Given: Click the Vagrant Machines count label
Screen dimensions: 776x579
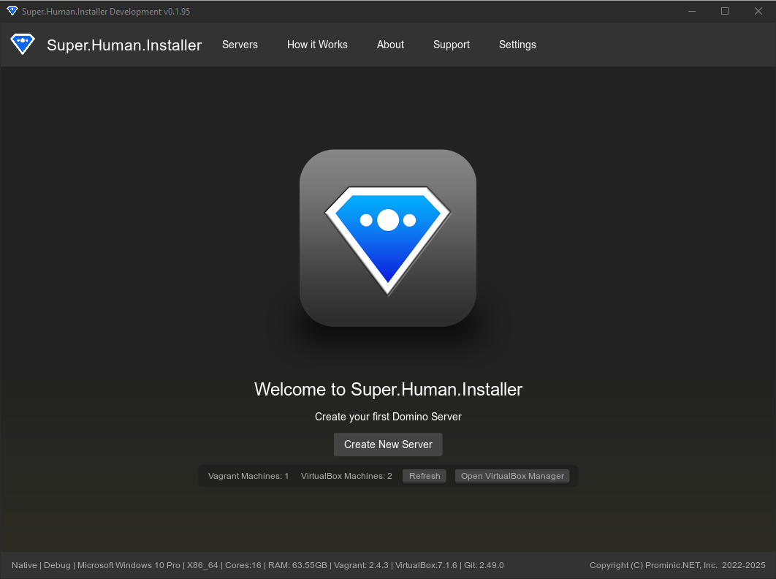Looking at the screenshot, I should tap(248, 476).
